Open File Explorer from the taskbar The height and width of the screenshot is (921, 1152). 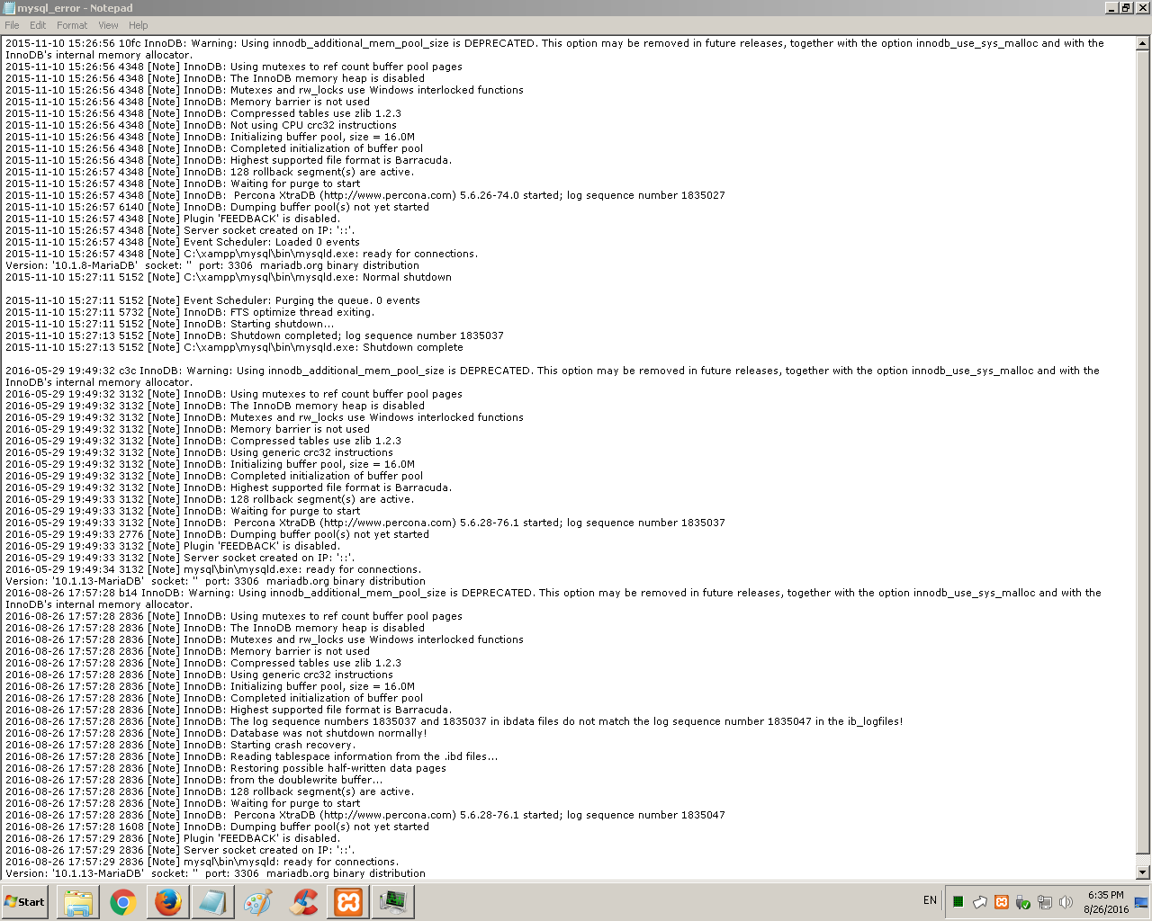click(78, 901)
